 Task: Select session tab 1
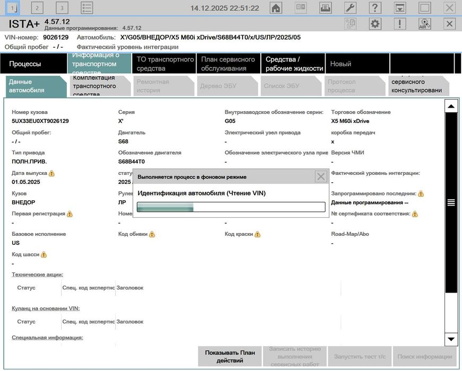pyautogui.click(x=13, y=8)
